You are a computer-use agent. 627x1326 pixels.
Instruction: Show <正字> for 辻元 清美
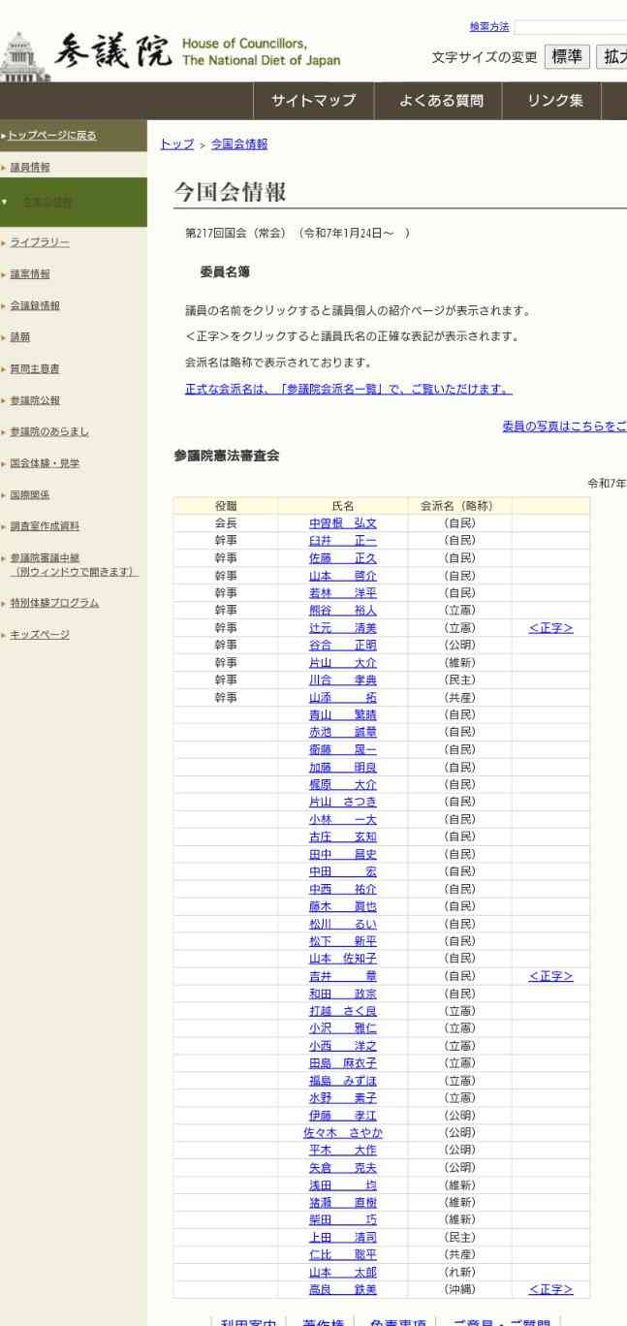(x=550, y=628)
